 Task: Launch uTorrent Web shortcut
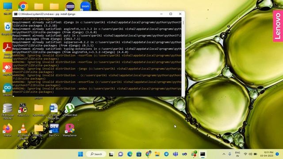(70, 110)
